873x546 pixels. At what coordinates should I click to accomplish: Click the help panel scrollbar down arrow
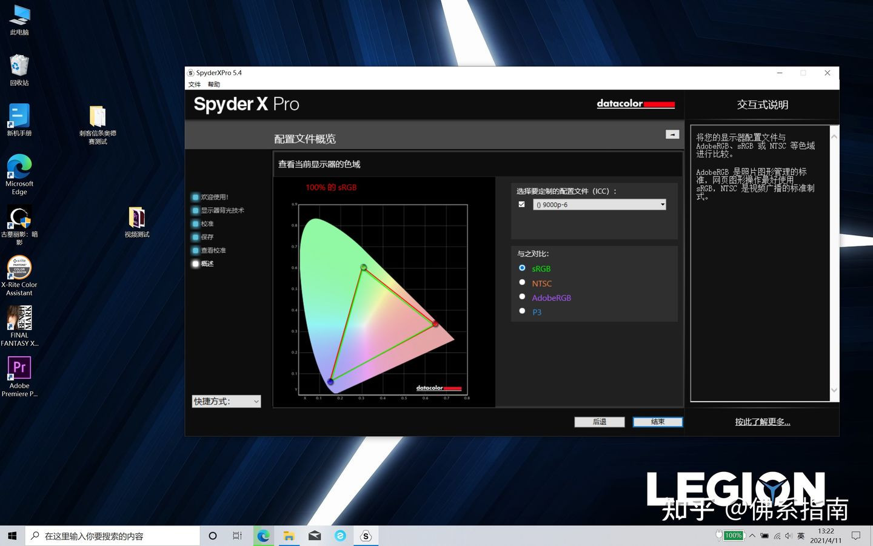[x=834, y=390]
